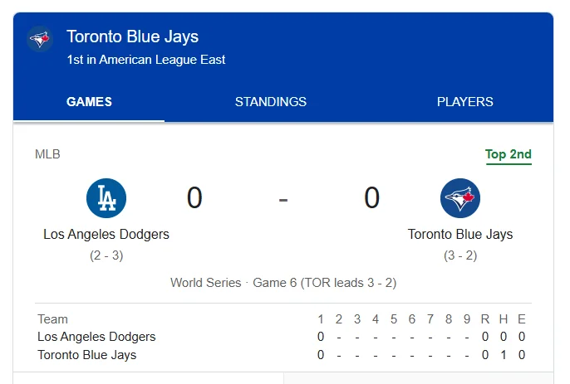Click the Los Angeles Dodgers team logo
Viewport: 570px width, 384px height.
click(x=106, y=198)
